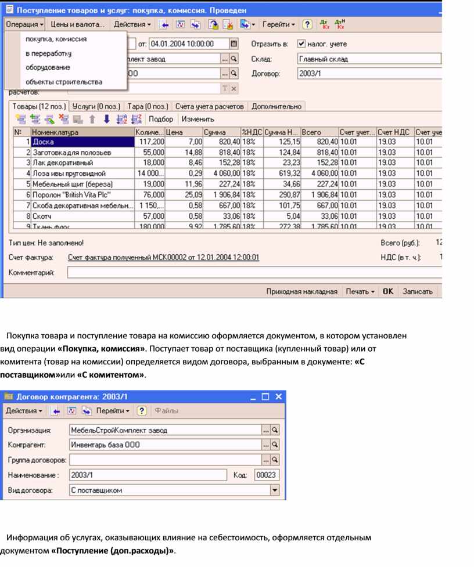Image resolution: width=474 pixels, height=567 pixels.
Task: Click the Записать button
Action: [x=418, y=291]
